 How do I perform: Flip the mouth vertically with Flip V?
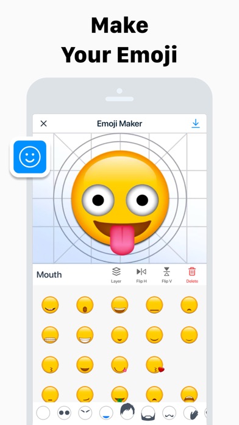tap(166, 275)
